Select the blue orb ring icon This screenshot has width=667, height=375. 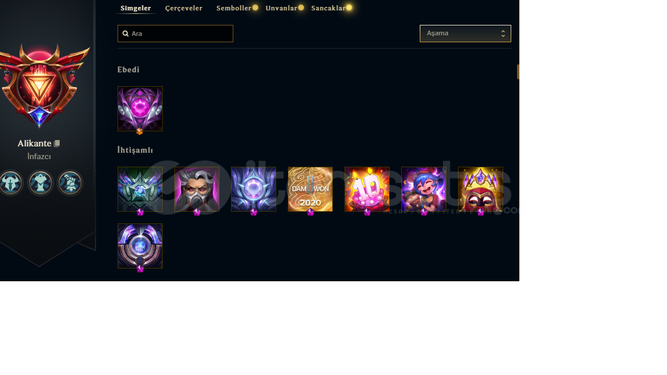pyautogui.click(x=140, y=246)
